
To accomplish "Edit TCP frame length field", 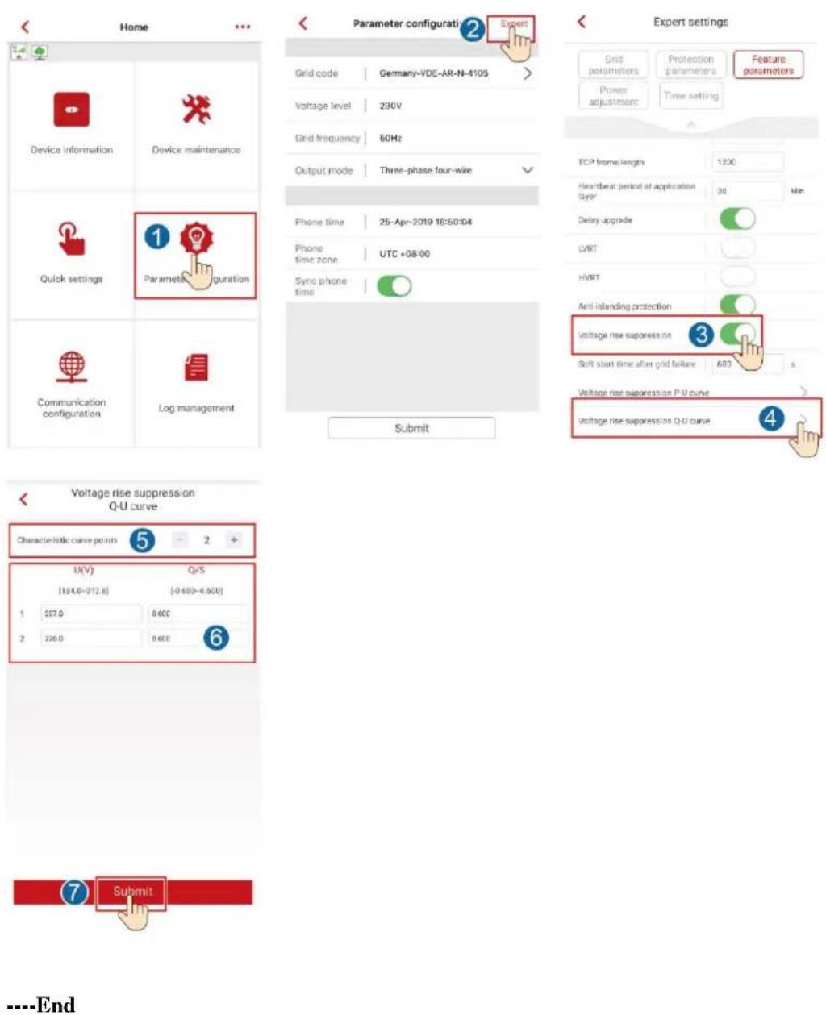I will pyautogui.click(x=747, y=162).
